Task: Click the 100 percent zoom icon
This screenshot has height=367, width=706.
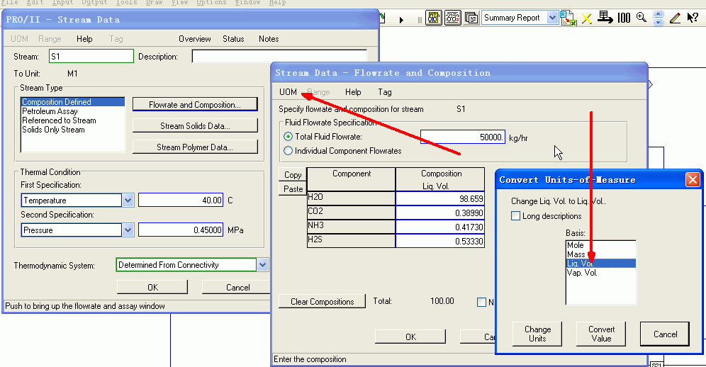Action: click(624, 18)
